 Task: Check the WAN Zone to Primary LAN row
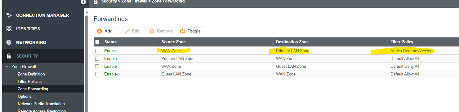(97, 51)
